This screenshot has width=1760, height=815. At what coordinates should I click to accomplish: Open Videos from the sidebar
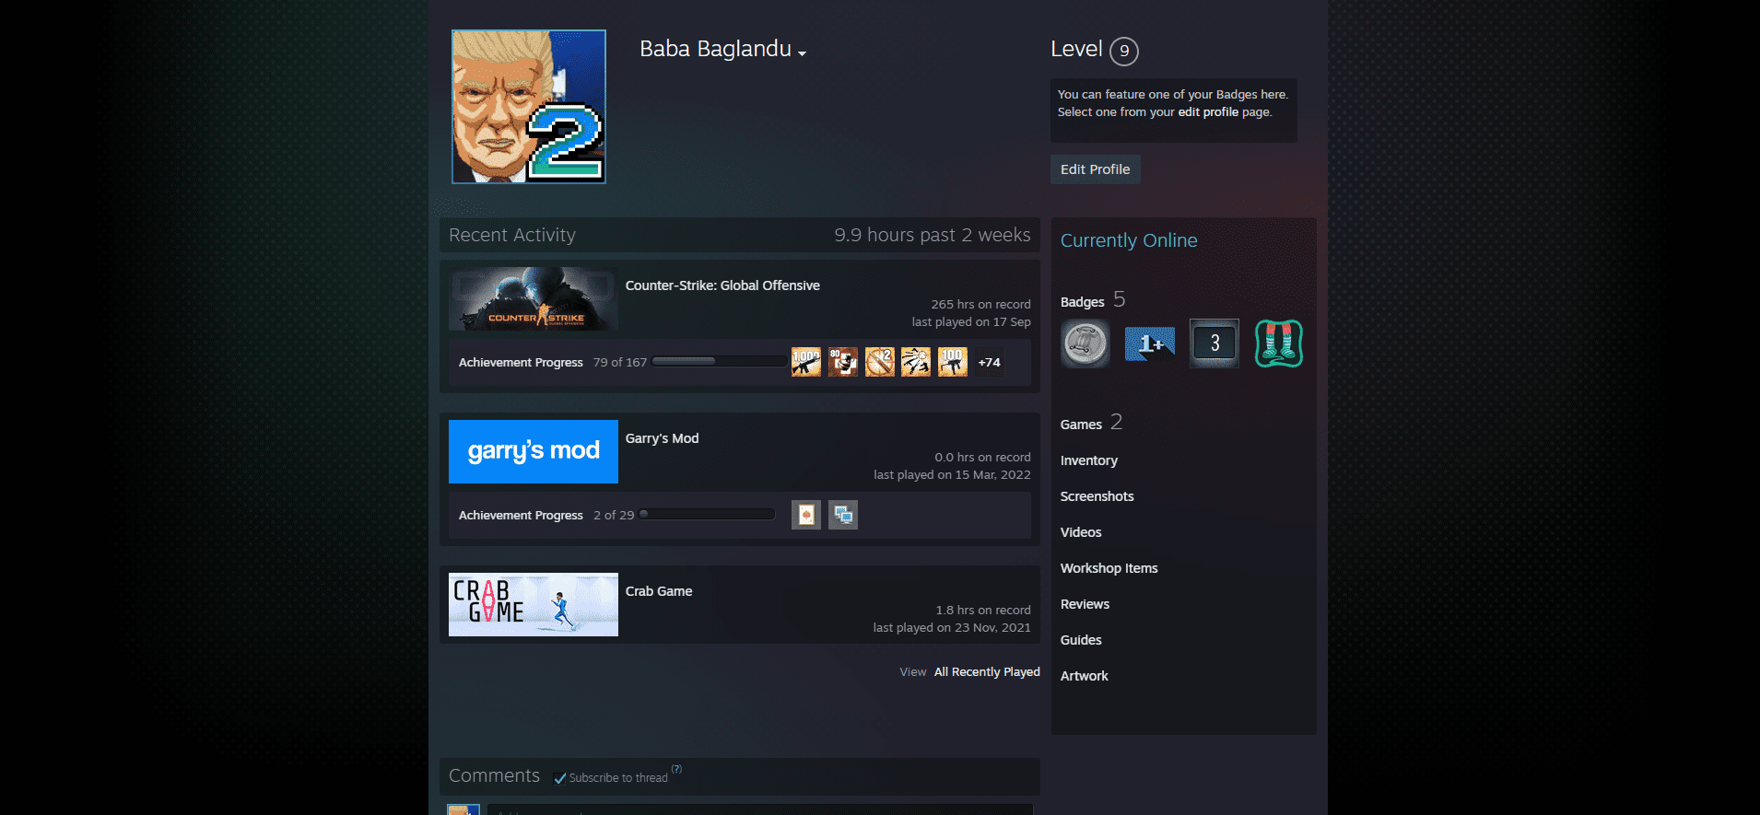coord(1081,532)
